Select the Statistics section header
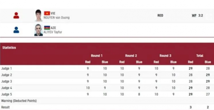 9,48
